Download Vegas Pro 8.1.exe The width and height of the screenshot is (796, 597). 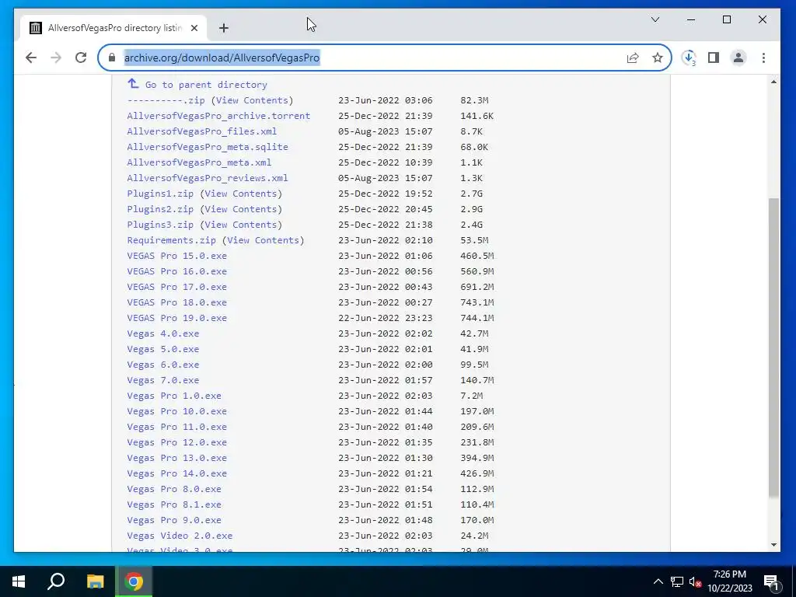(174, 504)
